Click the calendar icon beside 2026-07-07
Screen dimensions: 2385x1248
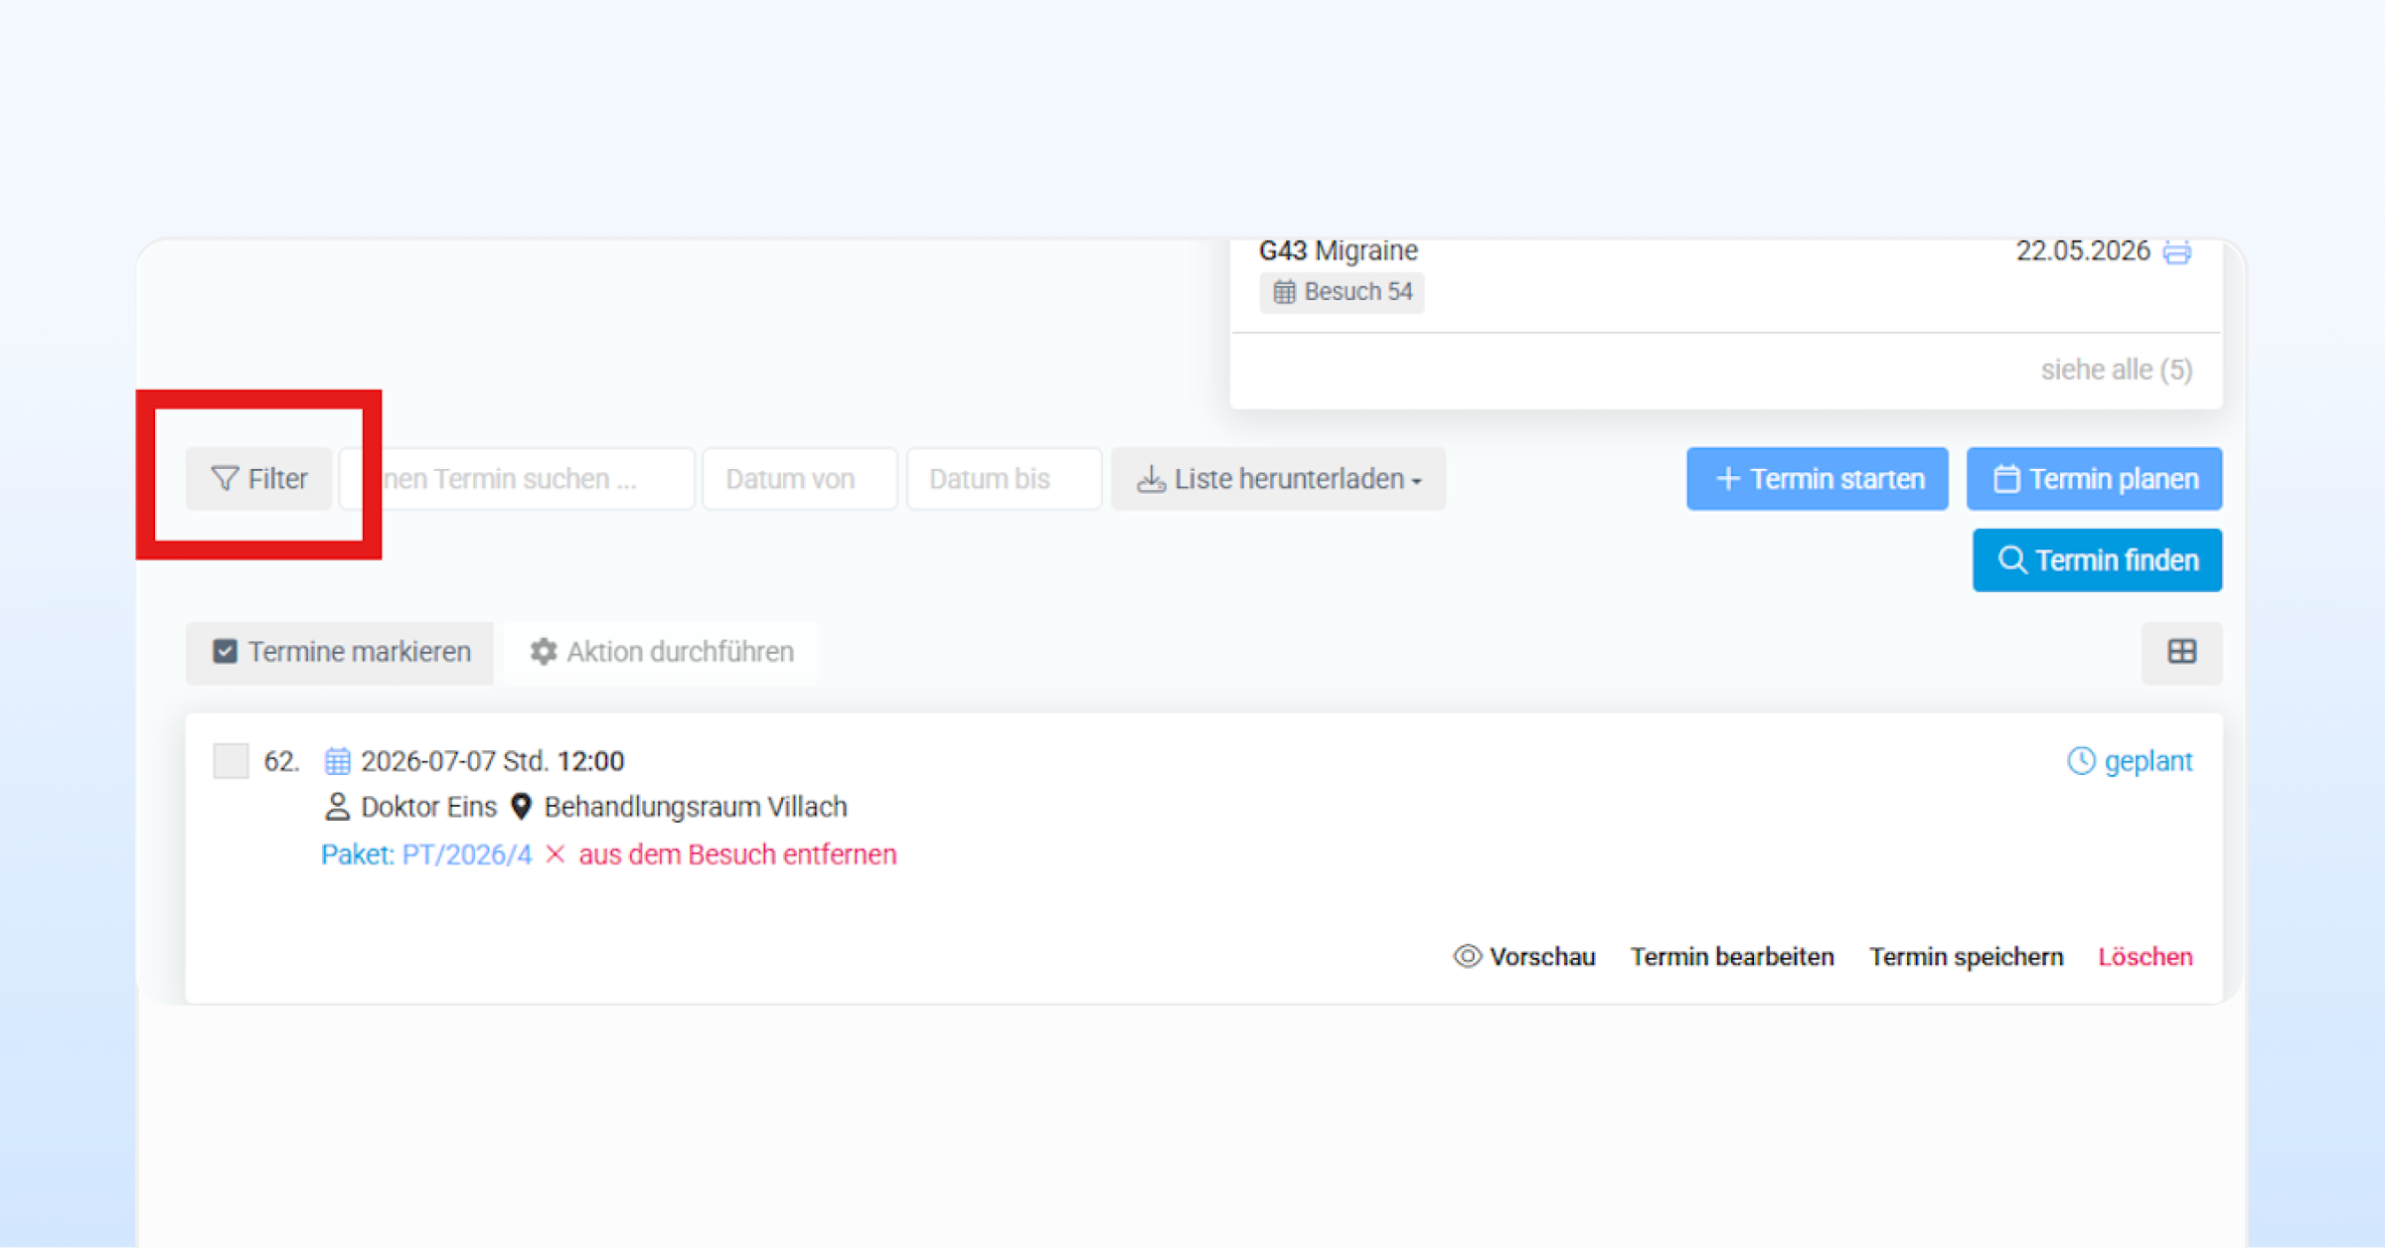point(338,761)
